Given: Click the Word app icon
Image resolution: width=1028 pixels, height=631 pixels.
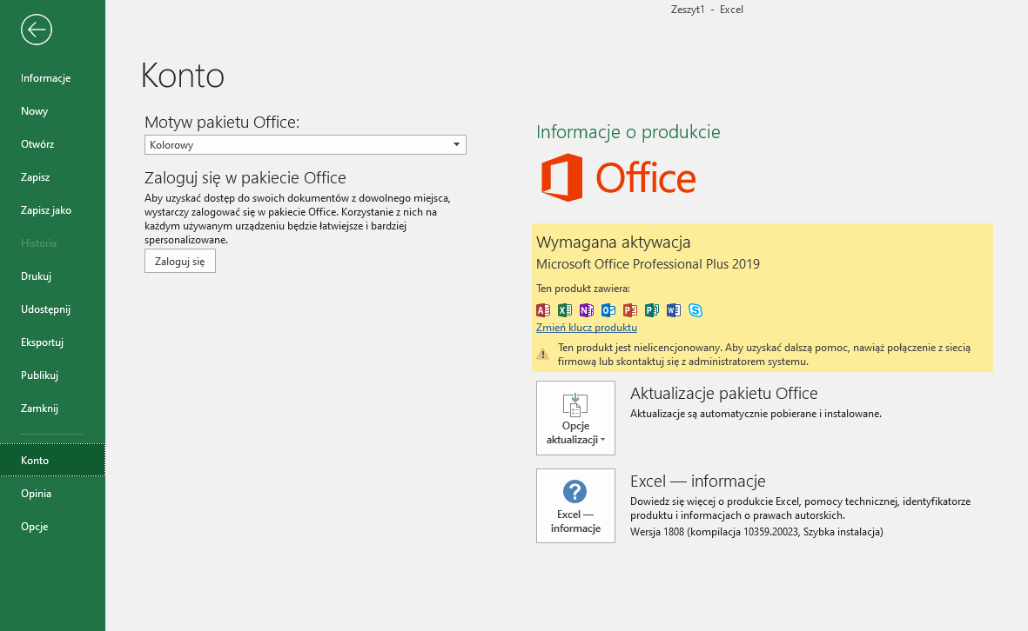Looking at the screenshot, I should [674, 310].
